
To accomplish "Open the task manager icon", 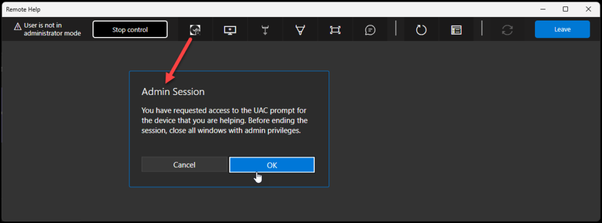I will [456, 30].
